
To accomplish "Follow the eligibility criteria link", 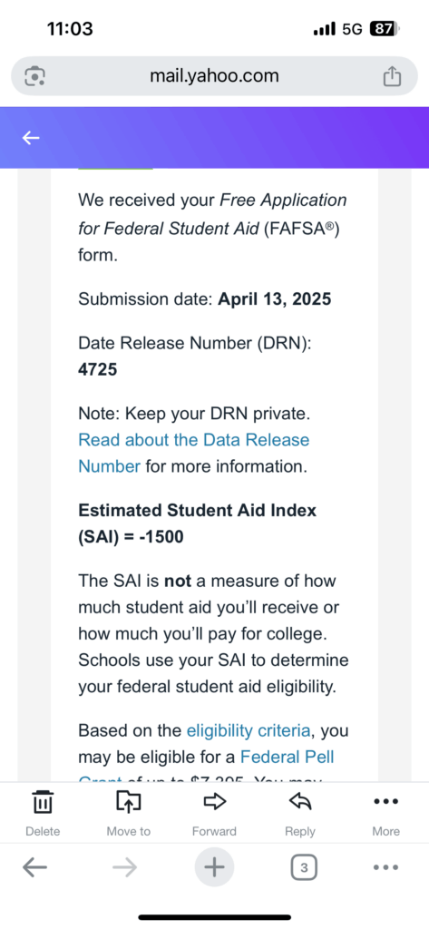I will click(248, 730).
